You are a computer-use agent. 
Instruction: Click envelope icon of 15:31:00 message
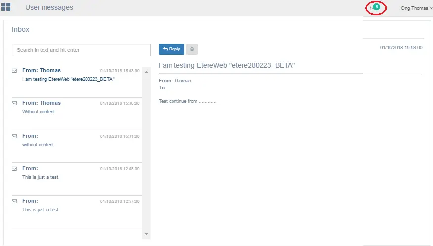[x=14, y=136]
